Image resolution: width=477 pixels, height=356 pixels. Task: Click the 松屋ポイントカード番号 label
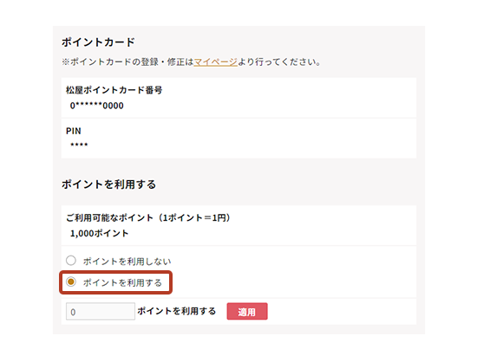(114, 90)
